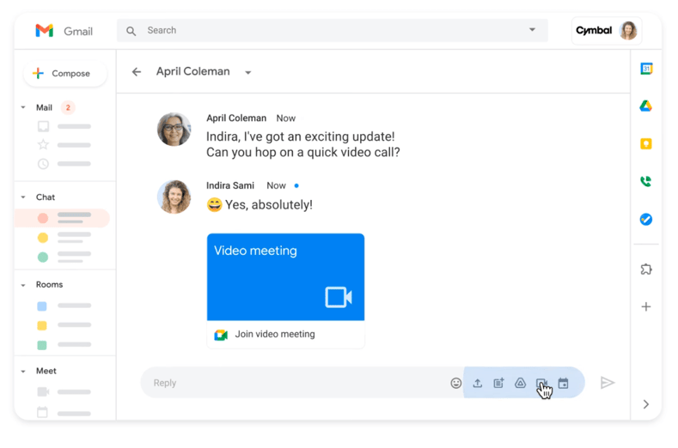Go back using the back arrow

137,72
